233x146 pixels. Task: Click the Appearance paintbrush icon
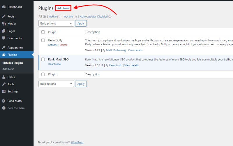[4, 48]
